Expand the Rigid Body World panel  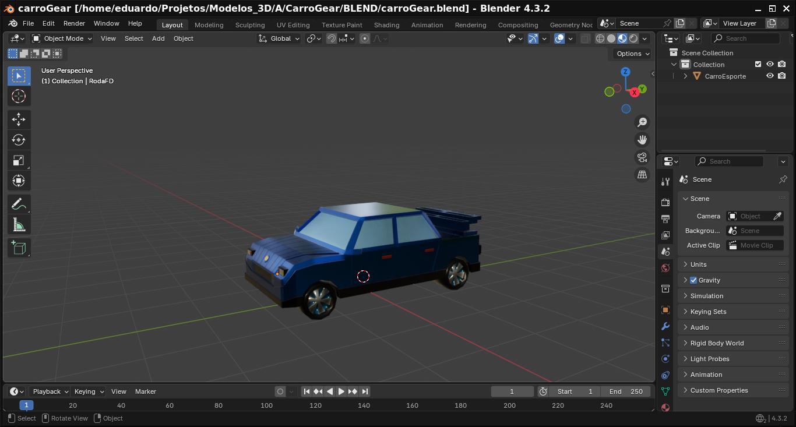click(x=733, y=343)
